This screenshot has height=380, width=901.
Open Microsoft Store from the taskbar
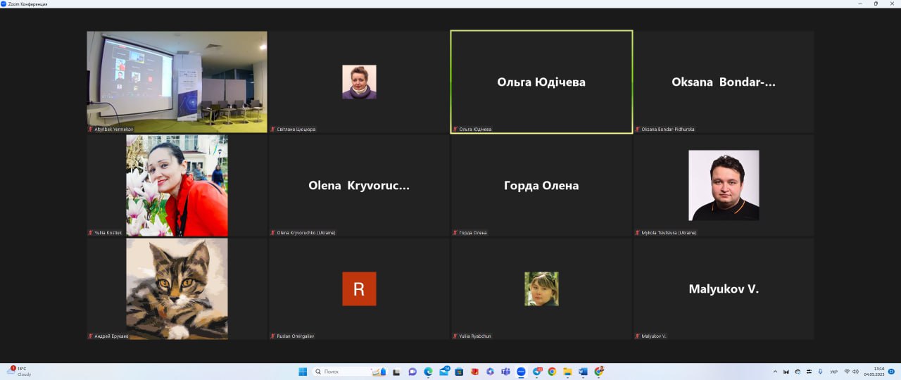pos(459,372)
